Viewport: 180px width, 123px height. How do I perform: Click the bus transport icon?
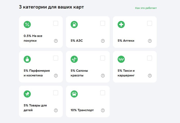pos(74,94)
